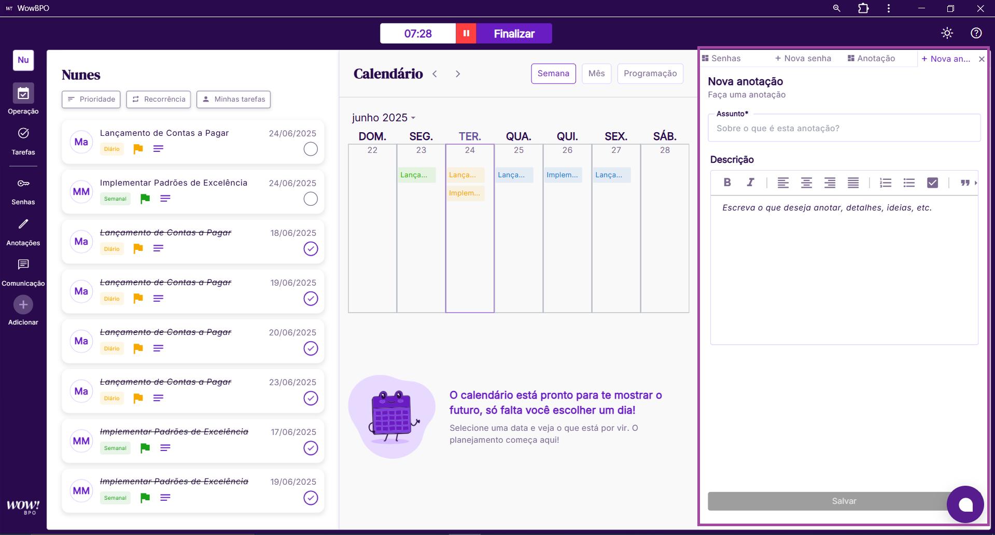Open the Prioridade filter dropdown
The width and height of the screenshot is (995, 535).
point(91,100)
